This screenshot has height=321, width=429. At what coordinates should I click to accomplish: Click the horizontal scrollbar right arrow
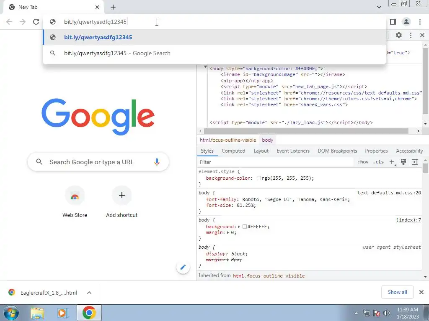[418, 131]
